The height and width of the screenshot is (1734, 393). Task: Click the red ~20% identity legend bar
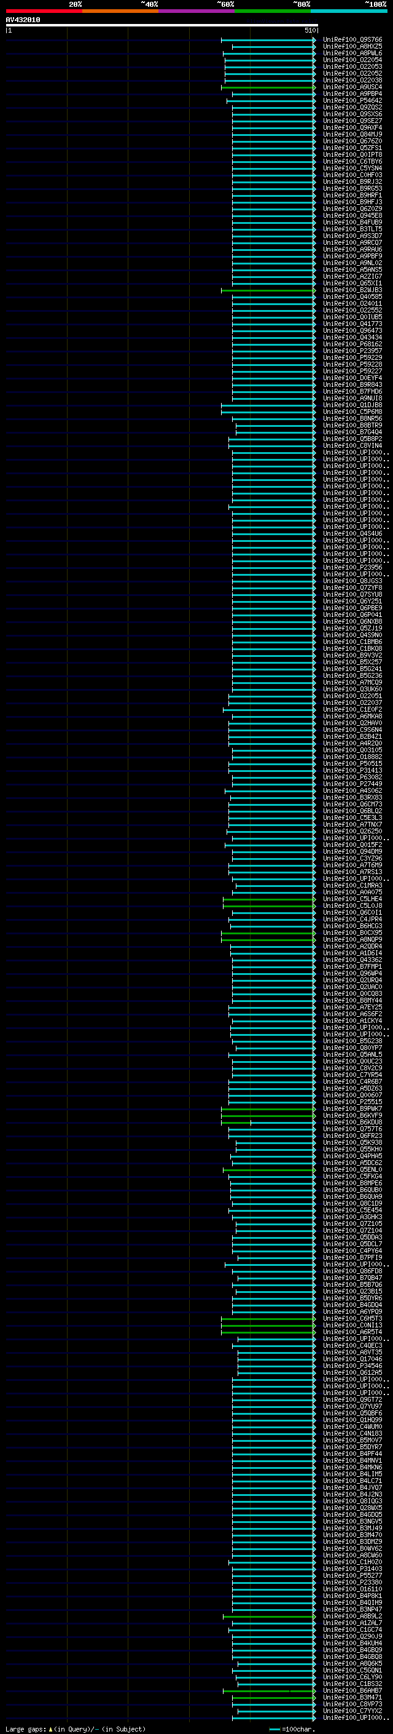coord(44,11)
